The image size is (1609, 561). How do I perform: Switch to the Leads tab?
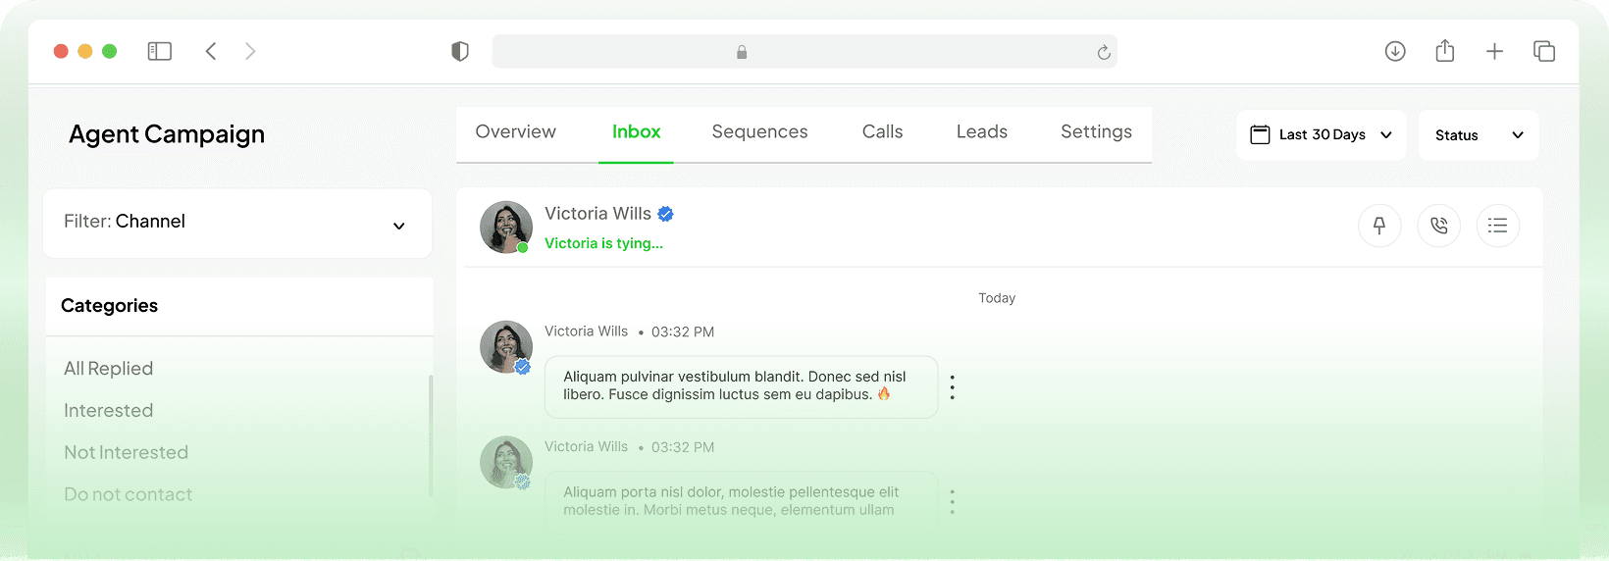click(981, 132)
